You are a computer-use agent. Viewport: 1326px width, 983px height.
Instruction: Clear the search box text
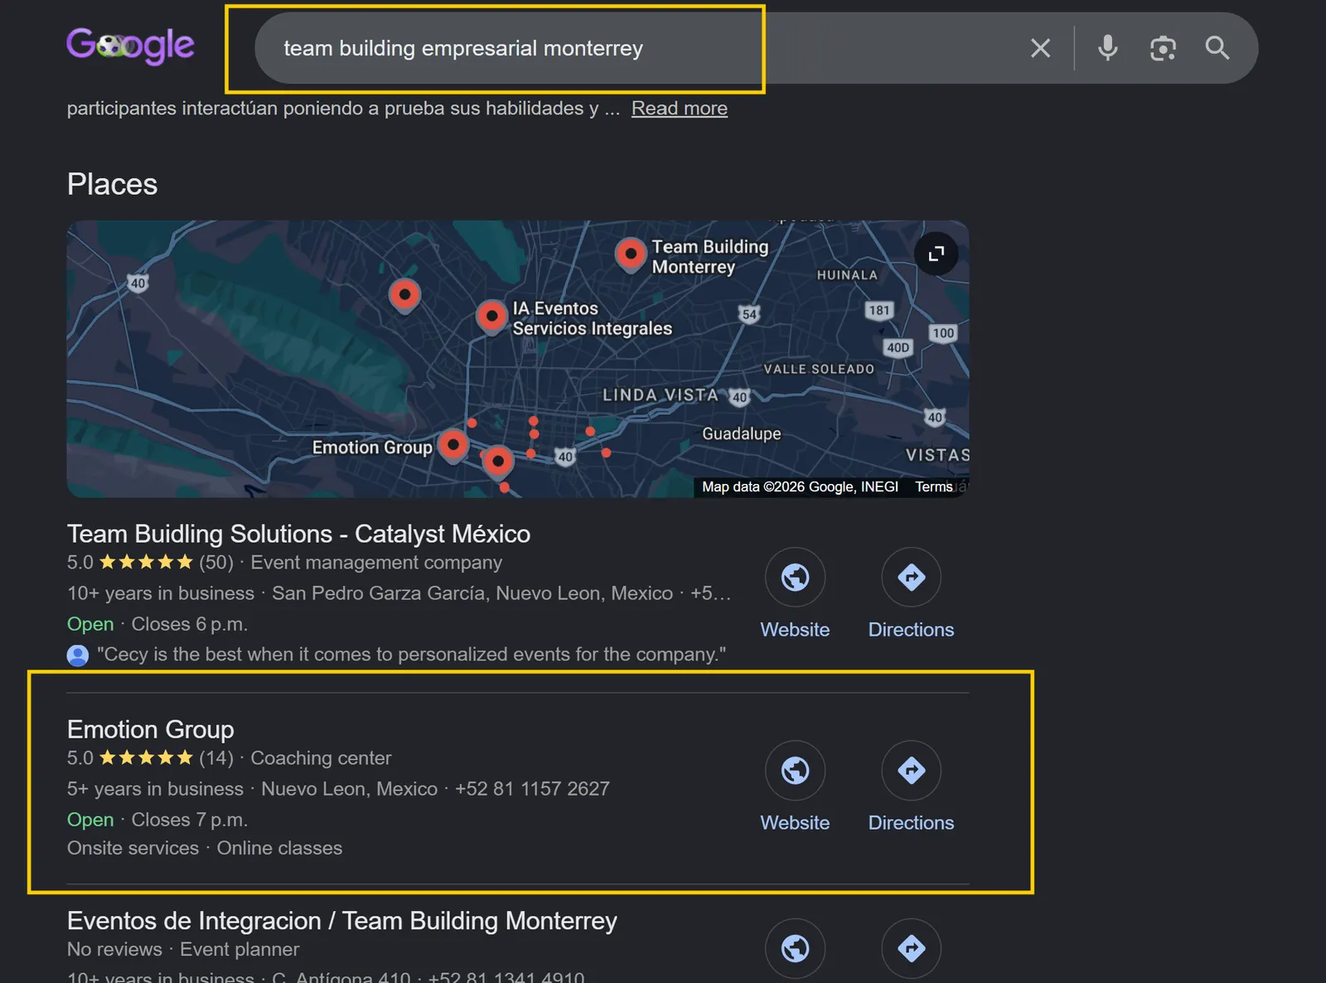[x=1040, y=48]
